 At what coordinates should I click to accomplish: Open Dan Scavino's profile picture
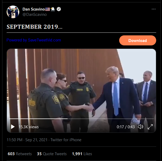pos(13,12)
